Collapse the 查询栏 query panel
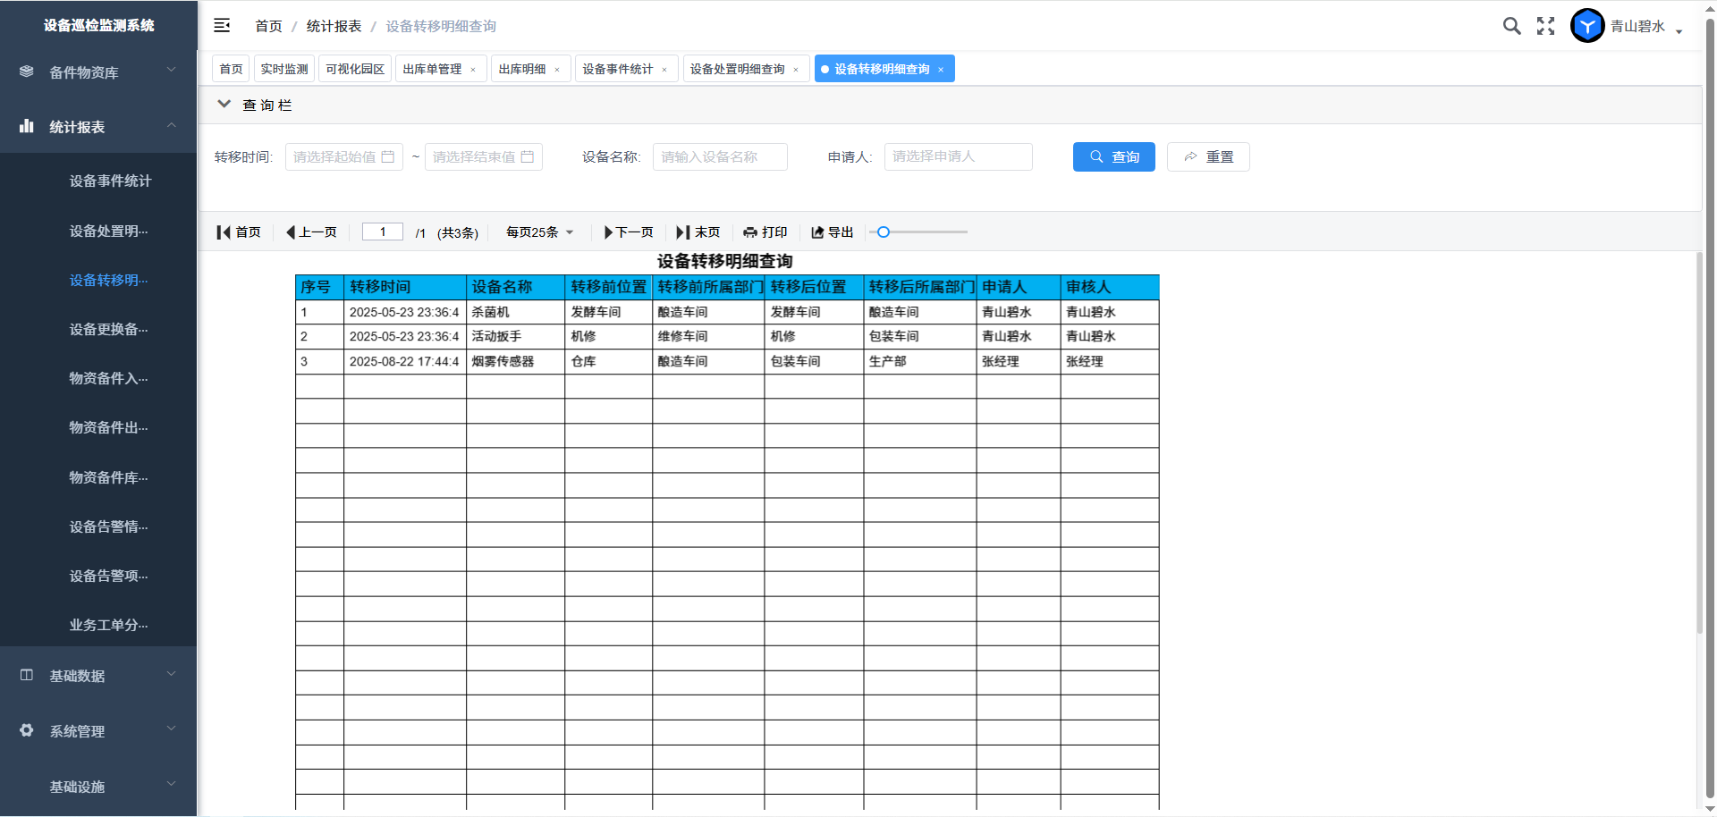 224,105
